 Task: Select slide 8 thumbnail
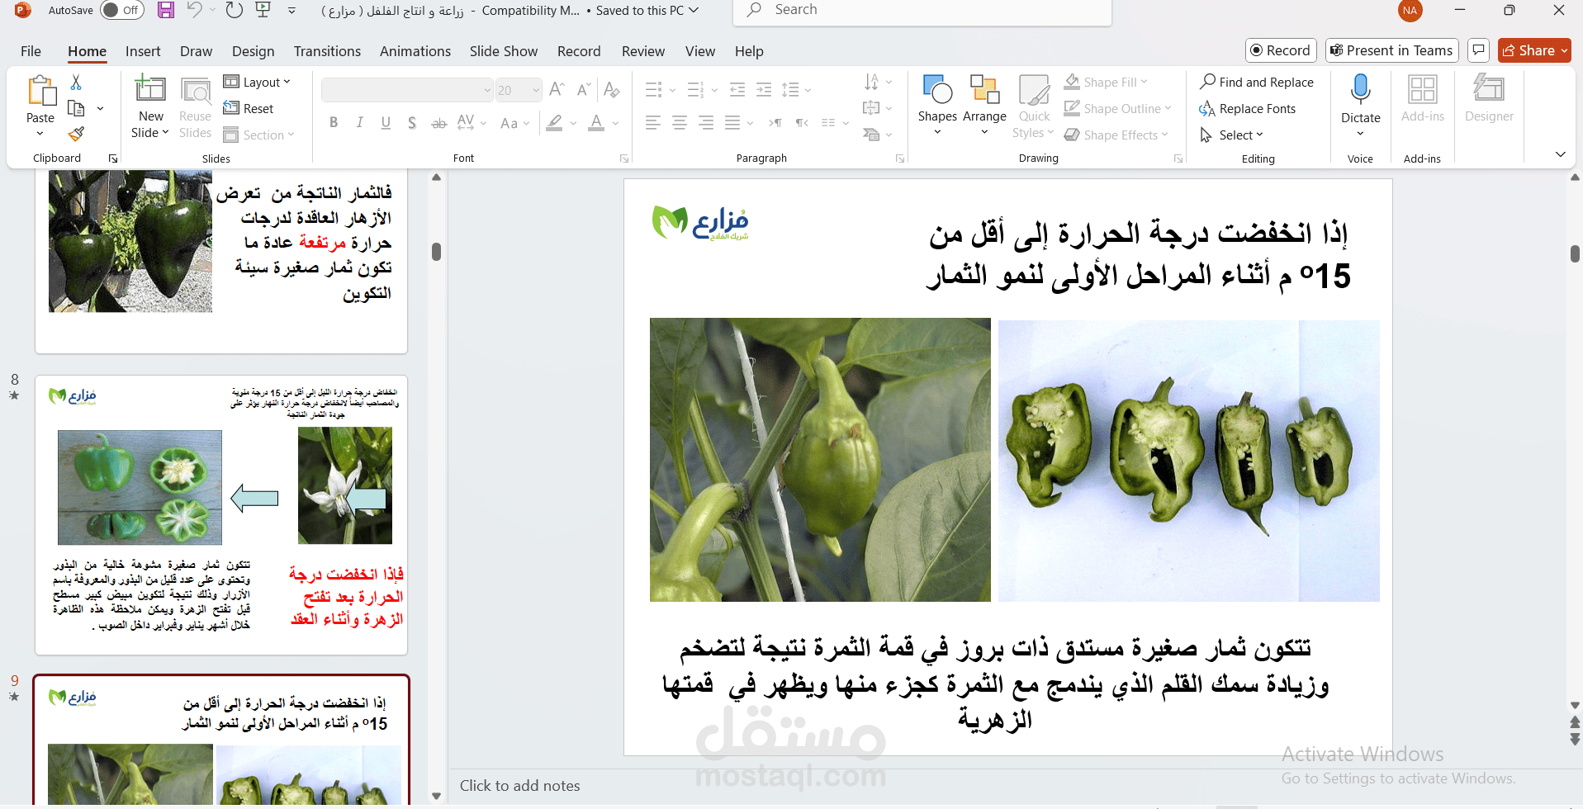221,515
